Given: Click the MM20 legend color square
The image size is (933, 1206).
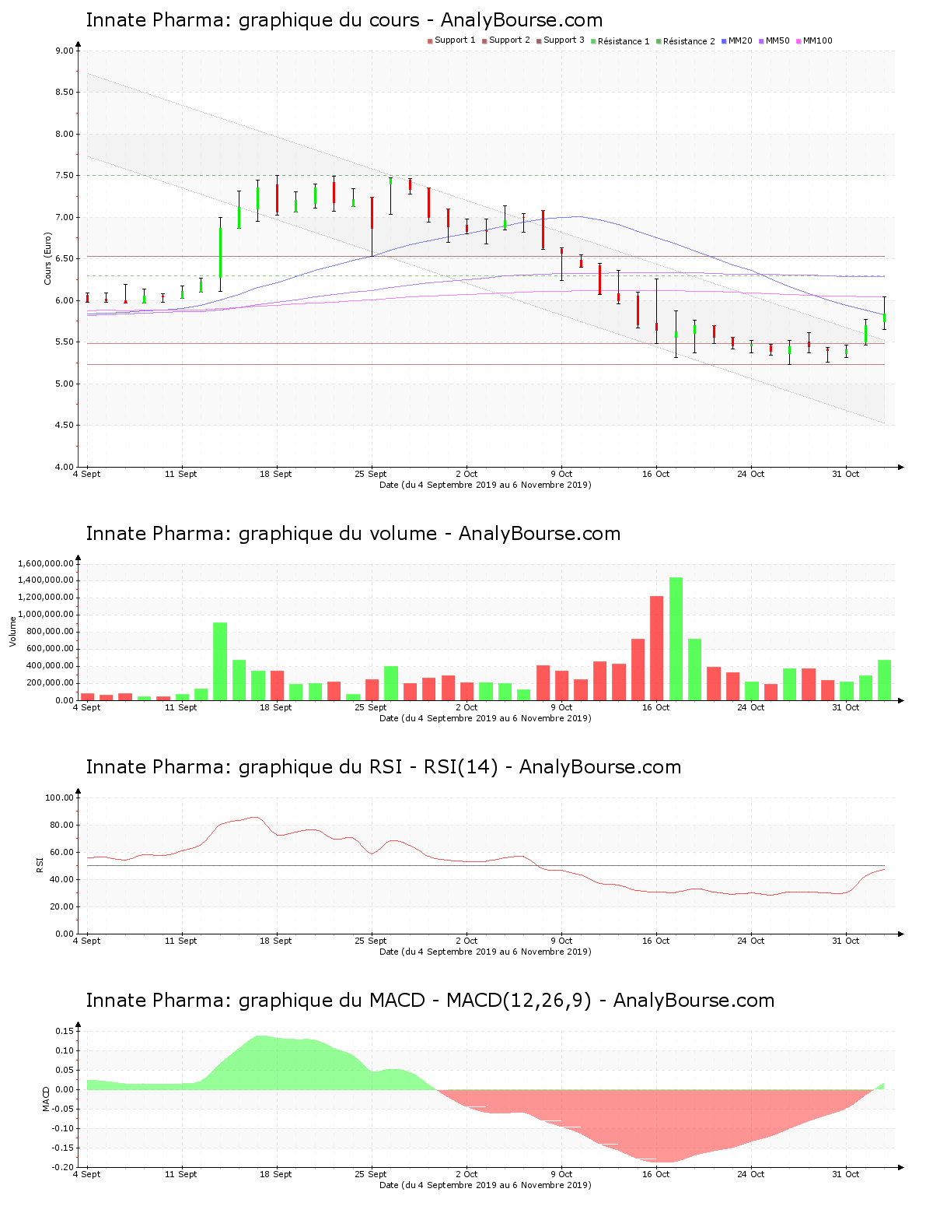Looking at the screenshot, I should [724, 41].
